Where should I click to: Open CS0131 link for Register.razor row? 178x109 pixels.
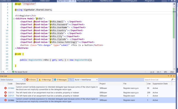point(11,96)
